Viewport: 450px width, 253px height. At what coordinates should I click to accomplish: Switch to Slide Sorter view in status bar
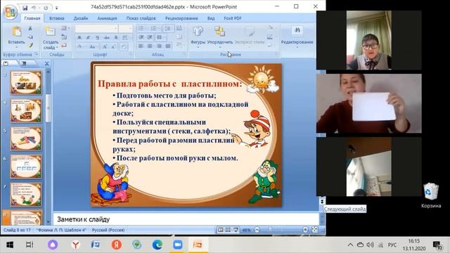228,230
